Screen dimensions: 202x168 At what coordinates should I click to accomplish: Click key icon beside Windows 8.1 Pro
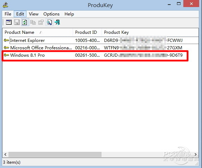click(6, 55)
